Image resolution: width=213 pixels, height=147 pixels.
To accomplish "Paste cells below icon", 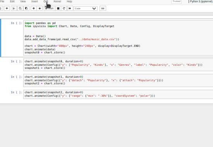I will coord(26,9).
